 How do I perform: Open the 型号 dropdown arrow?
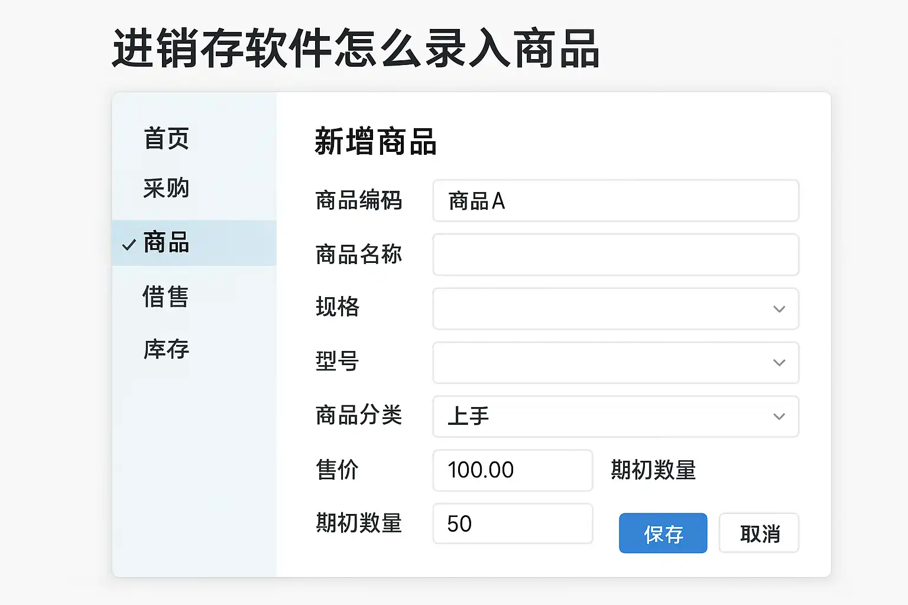(x=779, y=363)
